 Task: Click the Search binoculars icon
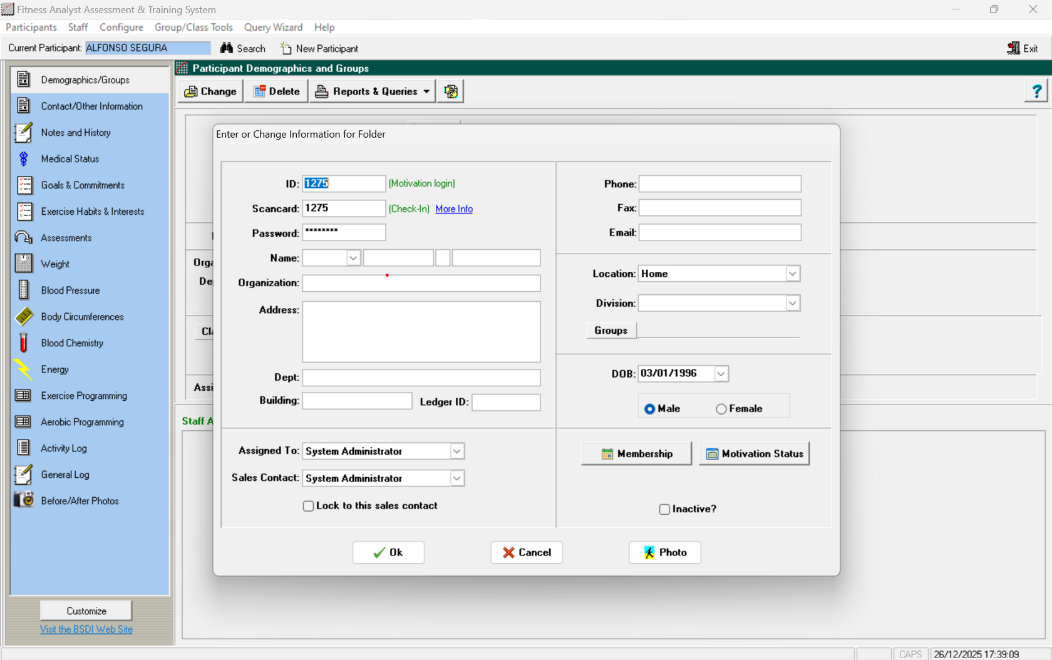[227, 48]
